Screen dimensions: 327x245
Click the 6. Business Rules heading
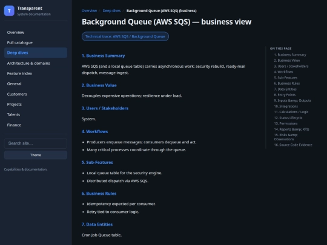coord(99,194)
